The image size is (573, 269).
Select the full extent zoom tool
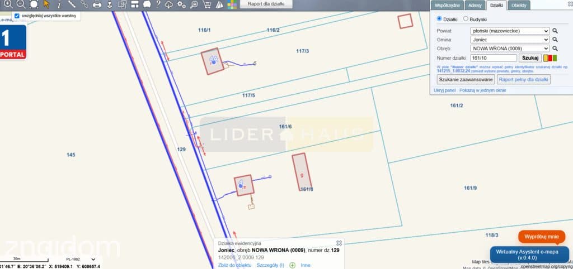[34, 4]
